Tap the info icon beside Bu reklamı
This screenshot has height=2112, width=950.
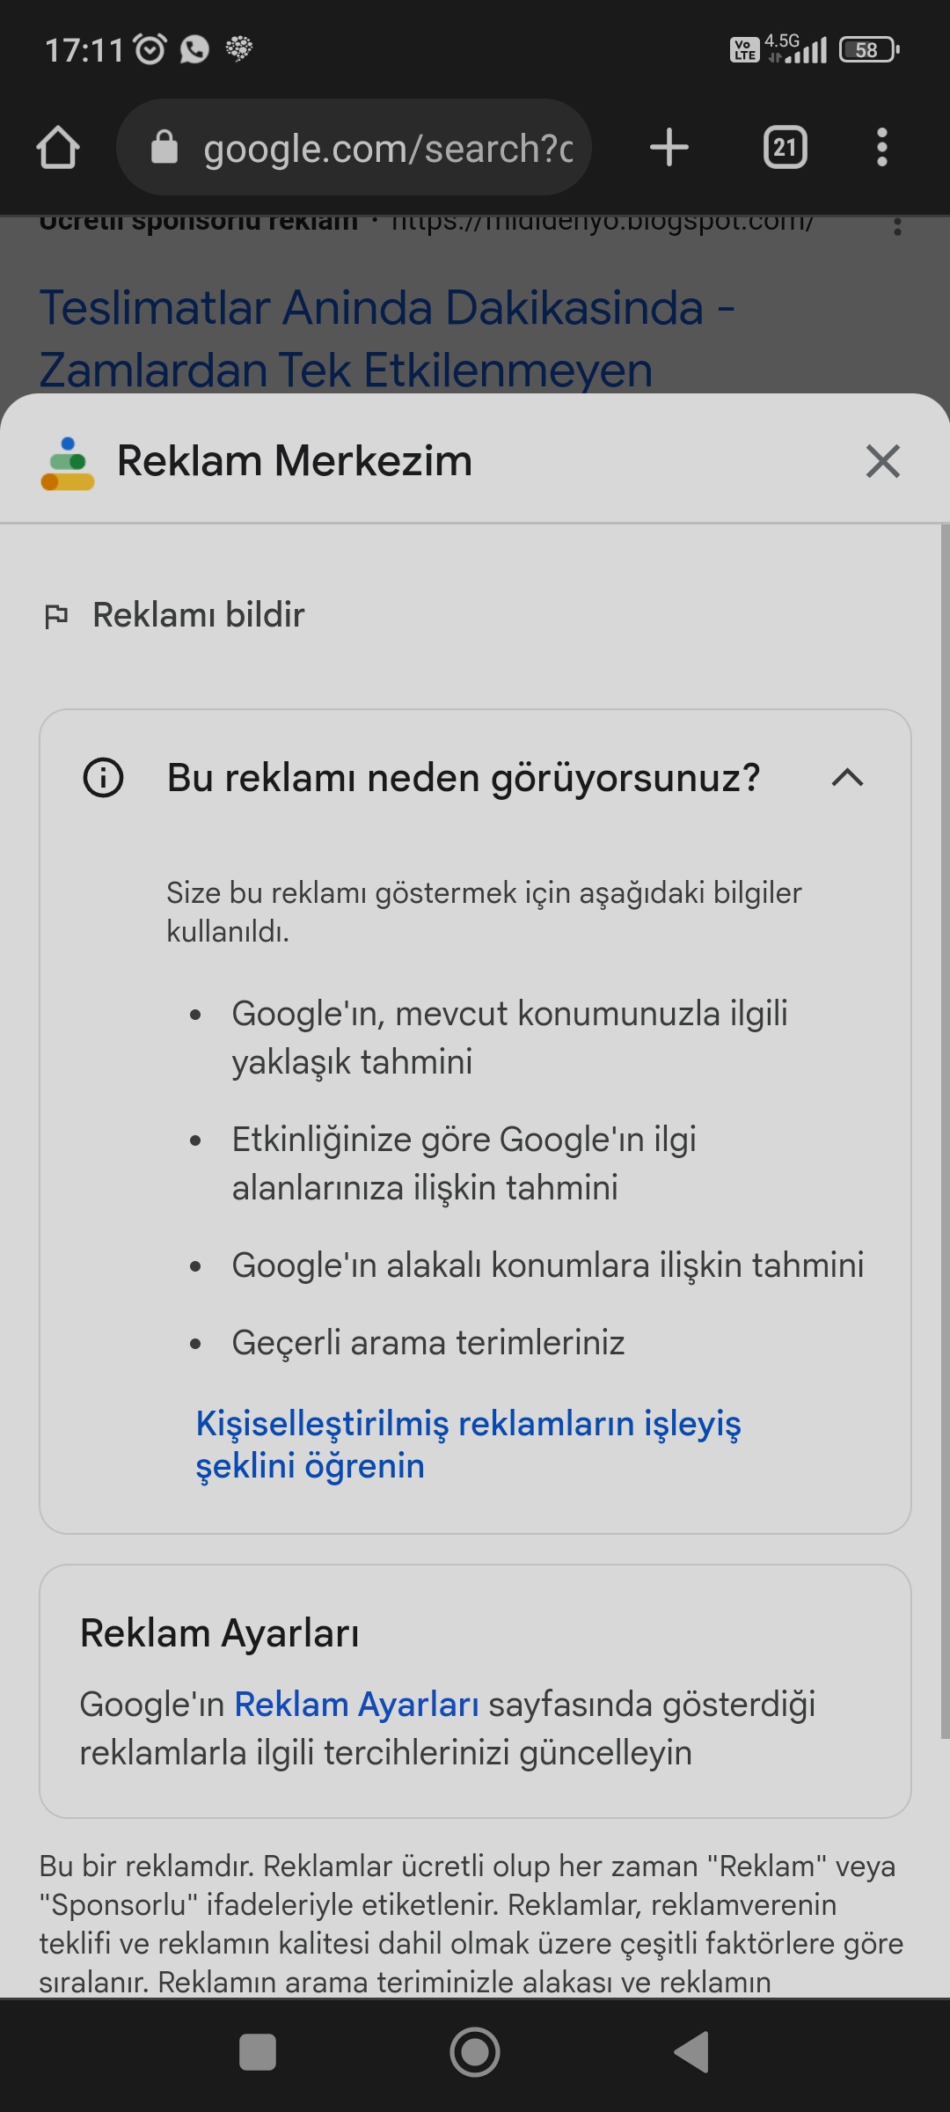(103, 778)
